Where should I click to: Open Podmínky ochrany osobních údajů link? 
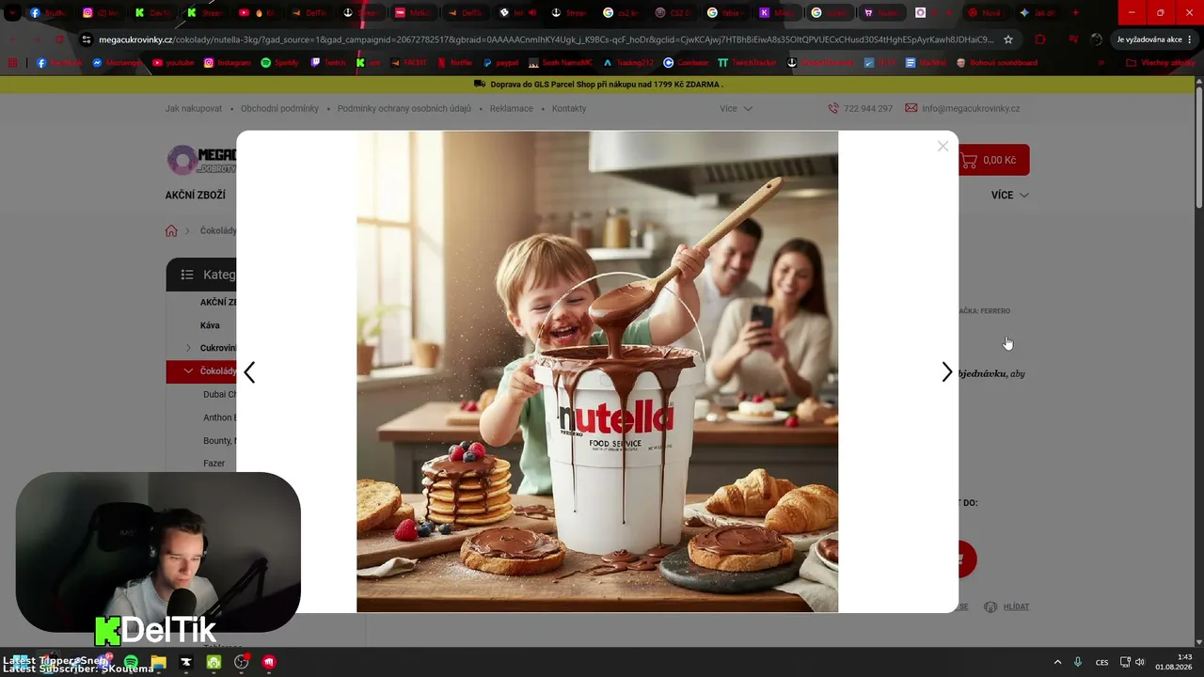click(x=404, y=108)
